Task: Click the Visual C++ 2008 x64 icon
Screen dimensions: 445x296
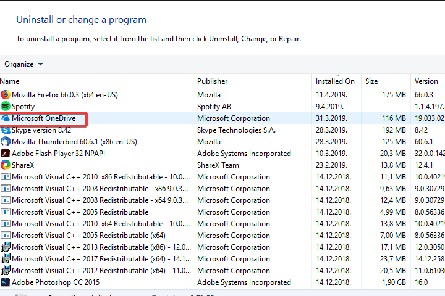Action: (6, 200)
